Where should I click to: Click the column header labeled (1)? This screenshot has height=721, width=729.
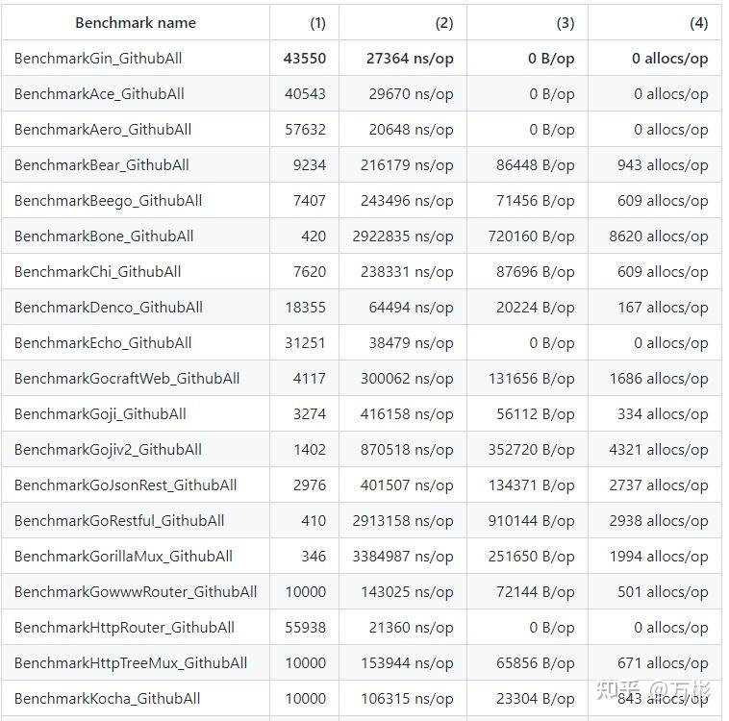(x=317, y=22)
